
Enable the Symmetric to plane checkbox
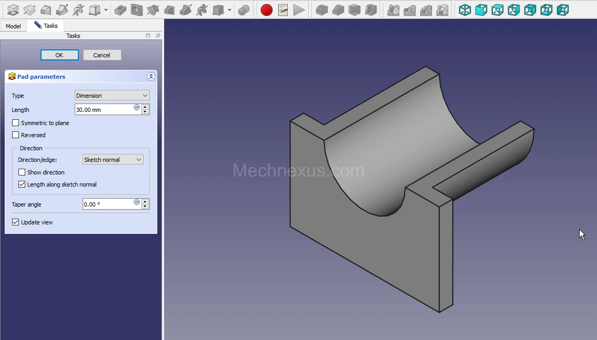16,123
